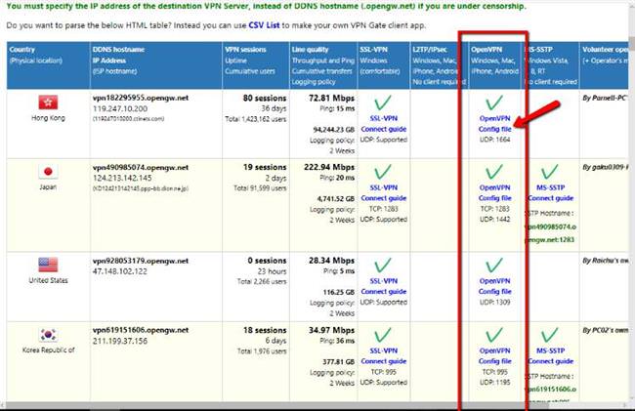Select IP address 124.213.142.145

pos(122,178)
